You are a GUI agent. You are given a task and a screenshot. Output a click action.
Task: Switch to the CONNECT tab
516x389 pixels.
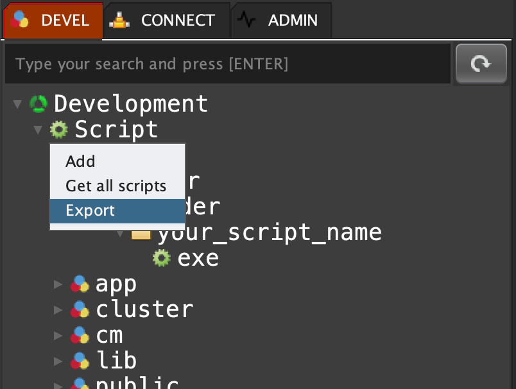point(166,21)
